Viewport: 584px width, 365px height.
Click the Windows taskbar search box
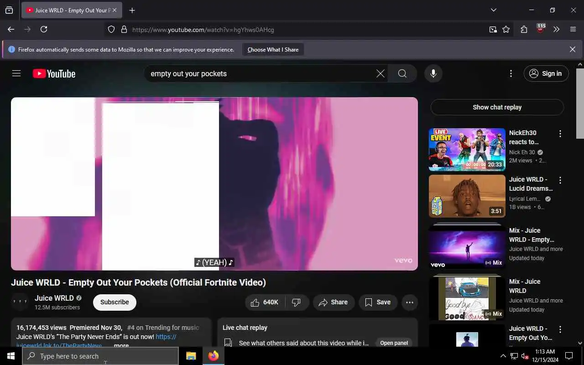click(x=100, y=356)
